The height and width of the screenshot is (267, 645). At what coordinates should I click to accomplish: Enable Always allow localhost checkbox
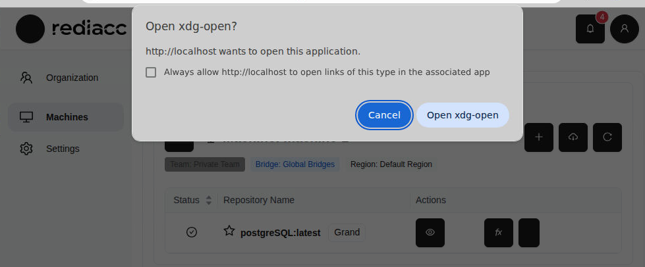[x=152, y=72]
